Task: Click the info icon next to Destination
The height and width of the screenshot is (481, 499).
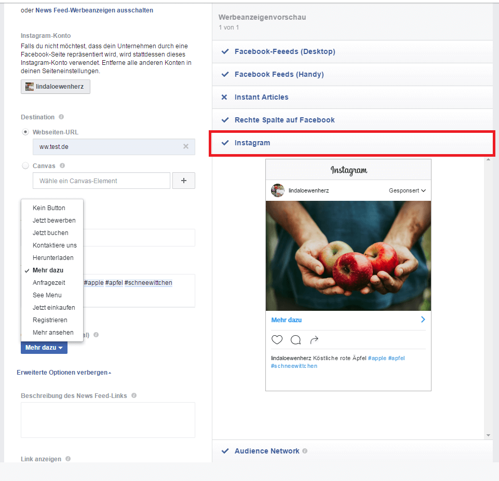Action: pyautogui.click(x=61, y=117)
